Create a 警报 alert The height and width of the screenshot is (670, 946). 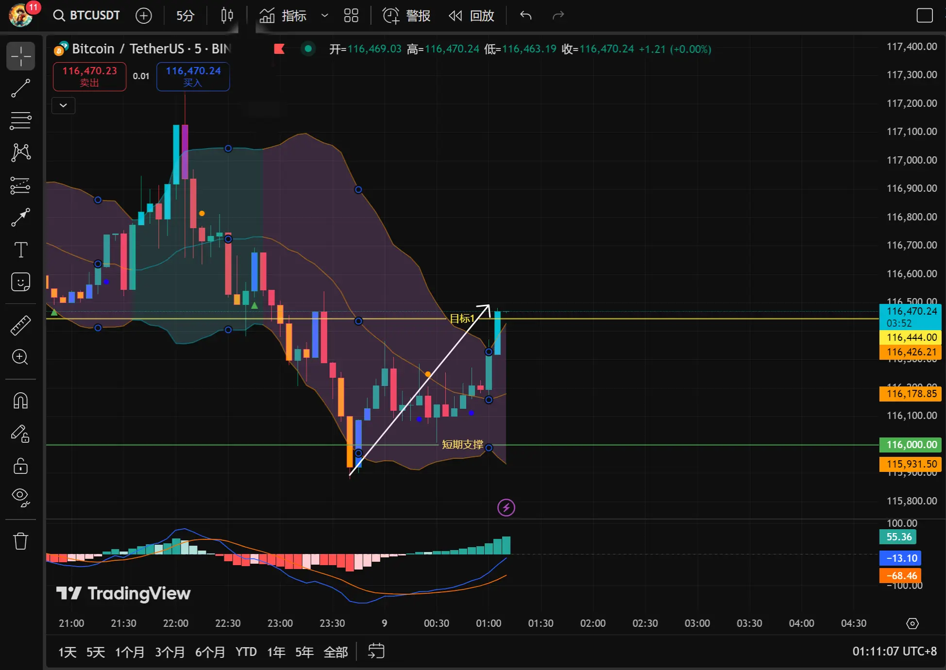click(x=406, y=16)
